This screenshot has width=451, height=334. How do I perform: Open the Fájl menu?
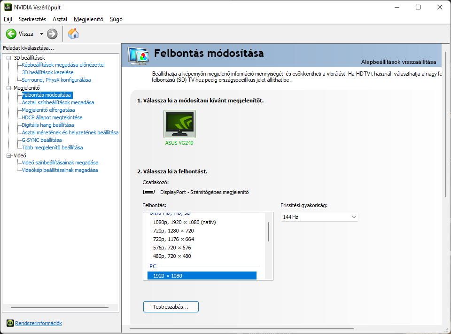point(8,19)
